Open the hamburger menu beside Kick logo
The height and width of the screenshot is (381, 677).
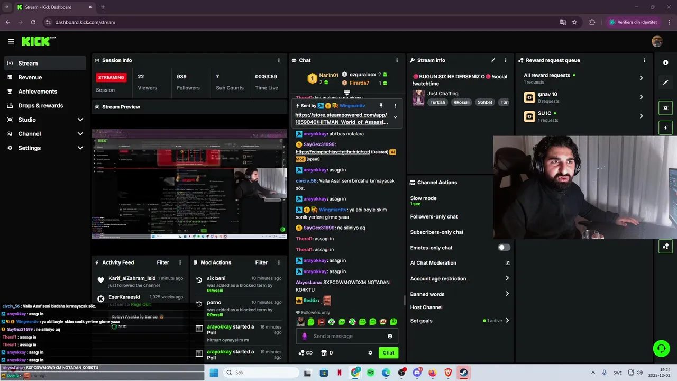tap(11, 41)
